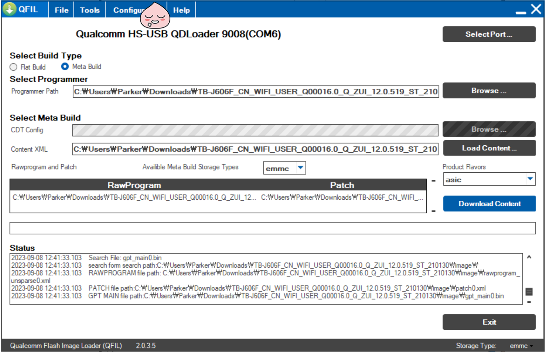Image resolution: width=545 pixels, height=352 pixels.
Task: Click into the Programmer Path field
Action: click(256, 91)
